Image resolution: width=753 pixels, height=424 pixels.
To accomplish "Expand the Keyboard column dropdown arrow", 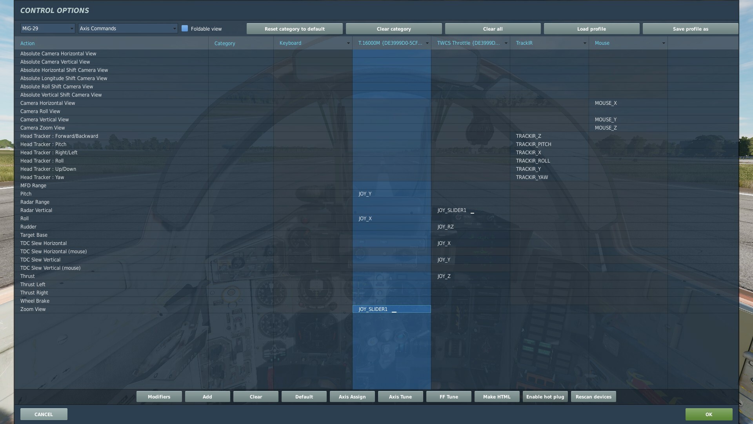I will (x=348, y=43).
